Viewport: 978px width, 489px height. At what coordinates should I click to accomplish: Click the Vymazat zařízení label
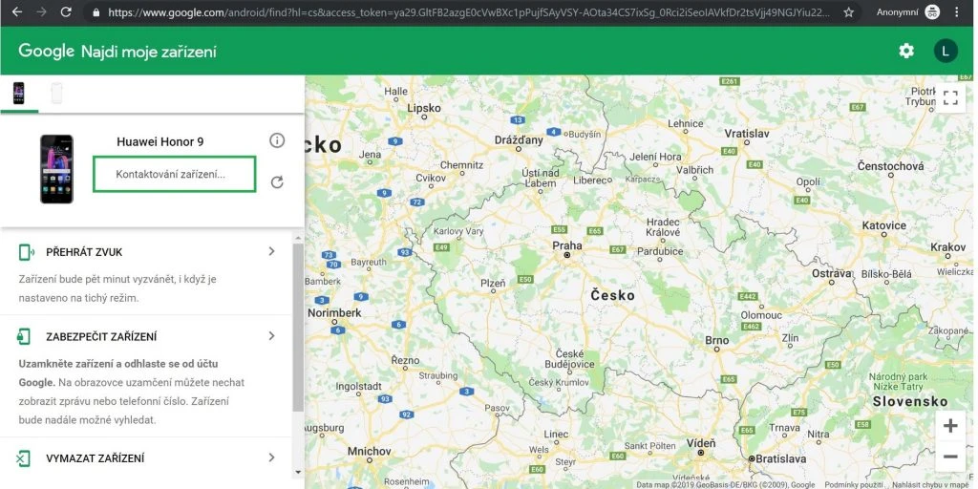coord(95,458)
